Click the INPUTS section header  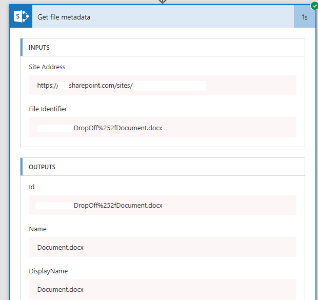[163, 47]
